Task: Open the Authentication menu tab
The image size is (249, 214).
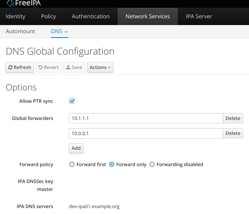Action: [91, 17]
